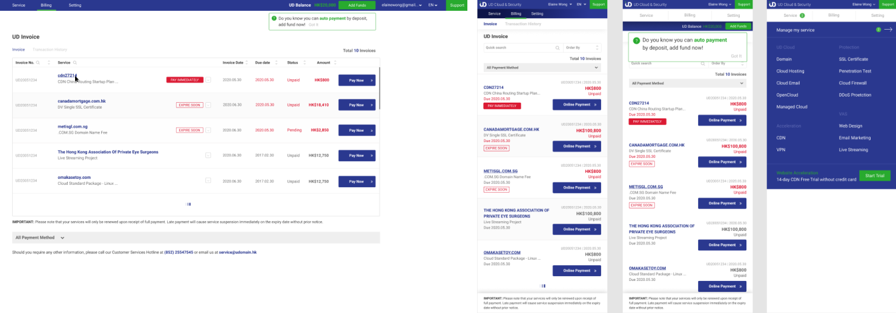Open Order By dropdown in first mobile view
The width and height of the screenshot is (896, 313).
[x=582, y=47]
